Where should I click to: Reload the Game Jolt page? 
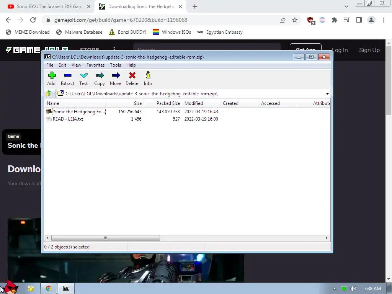click(x=33, y=20)
